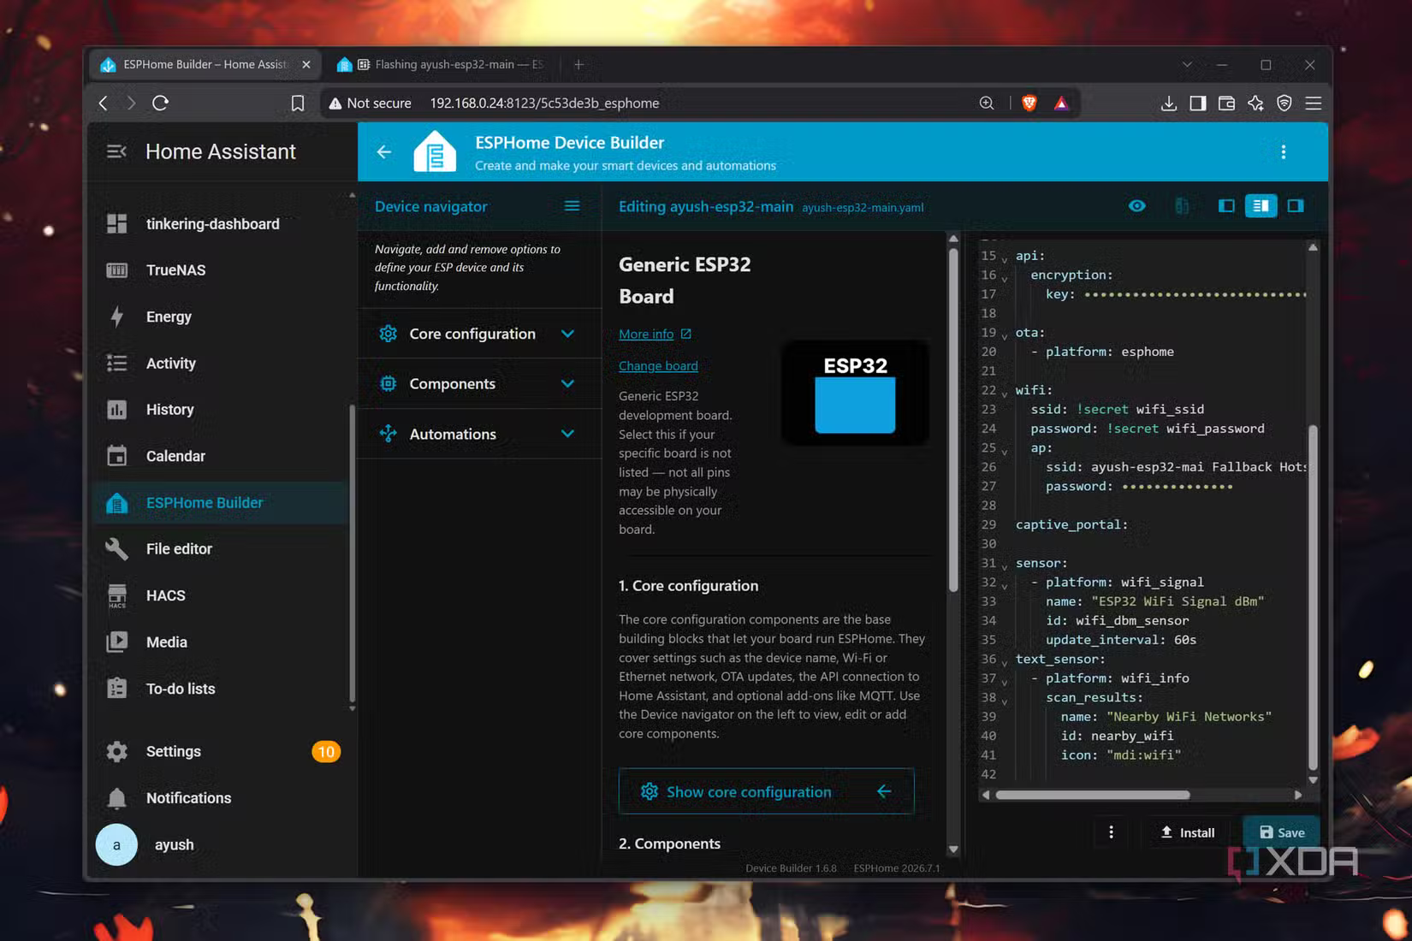The height and width of the screenshot is (941, 1412).
Task: Go back with the ESPHome header arrow
Action: click(x=384, y=151)
